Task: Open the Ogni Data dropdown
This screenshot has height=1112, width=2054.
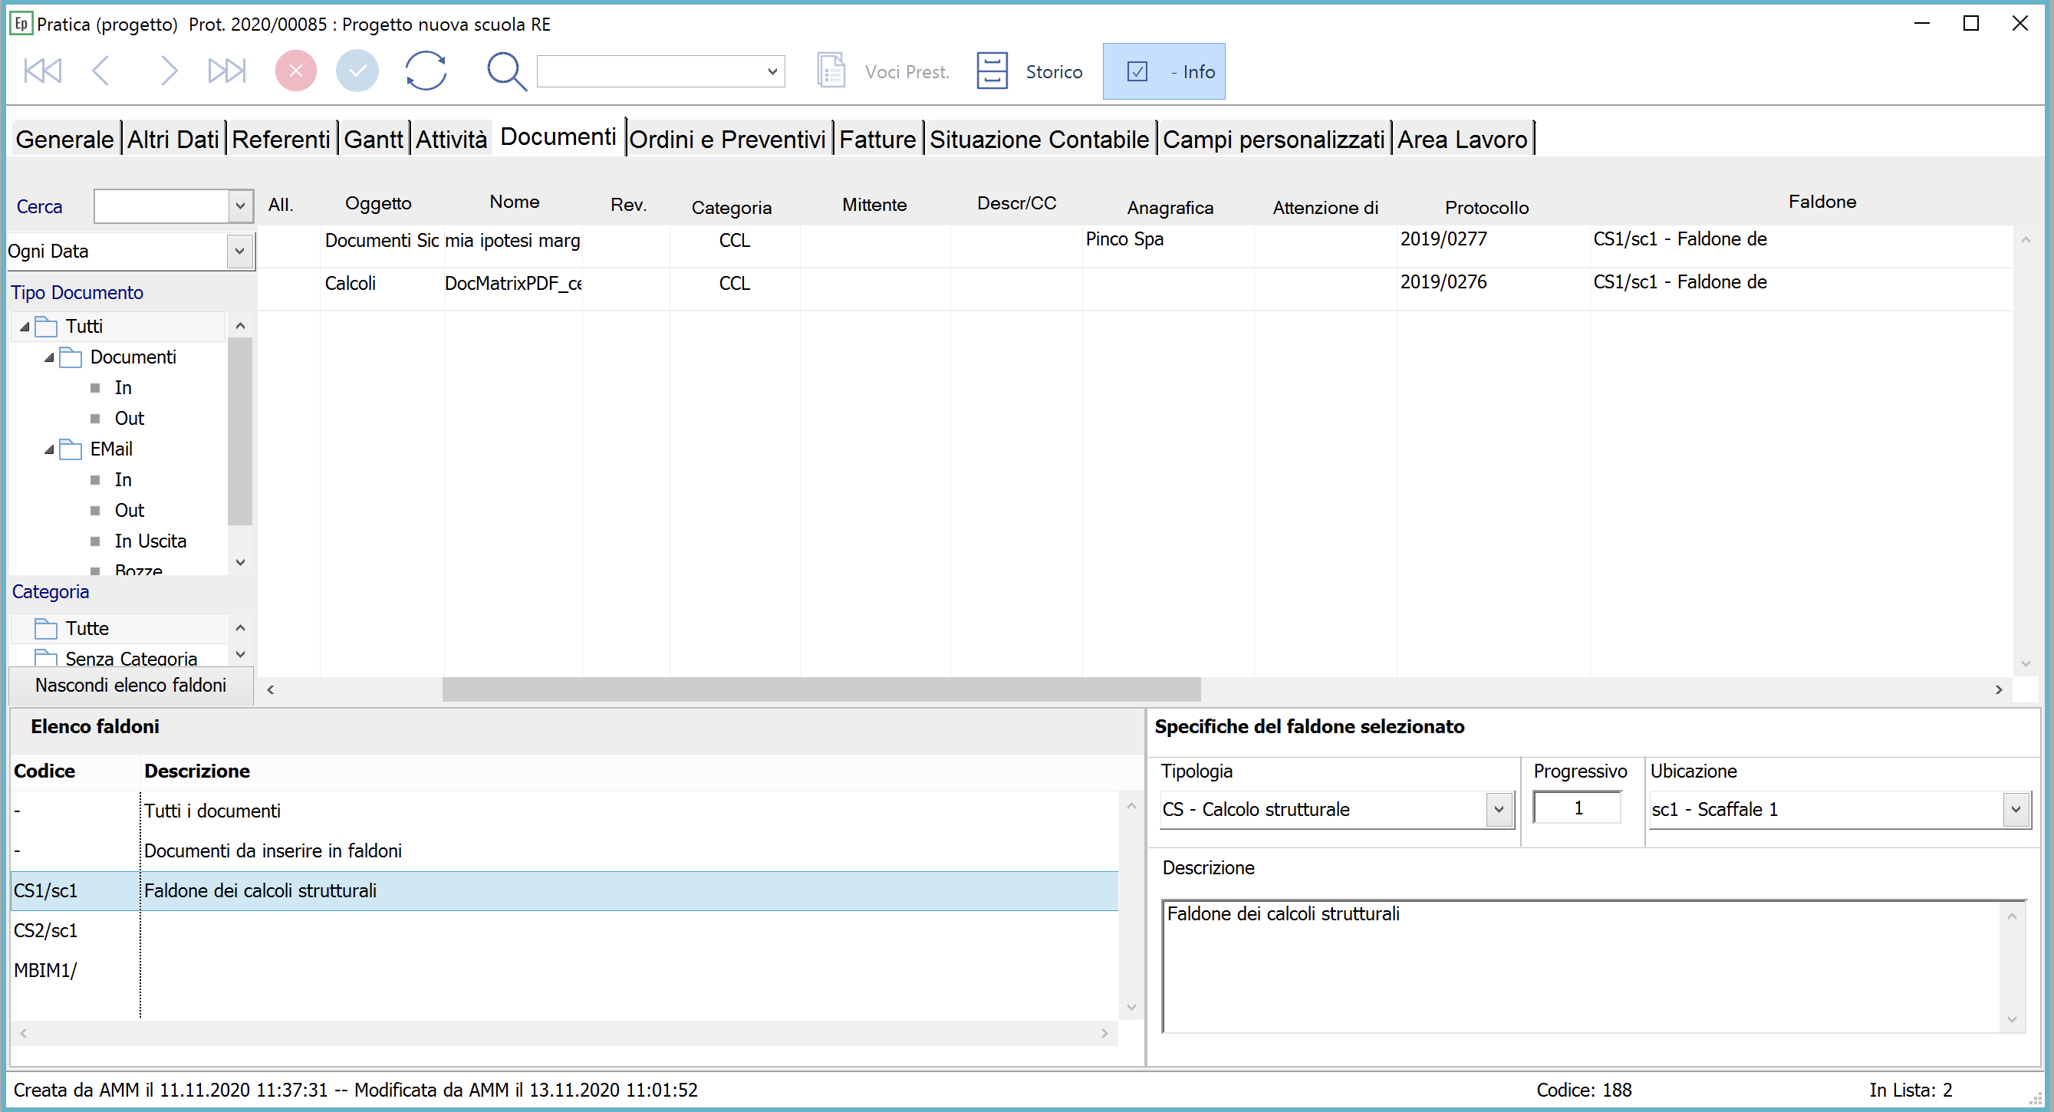Action: pyautogui.click(x=239, y=252)
